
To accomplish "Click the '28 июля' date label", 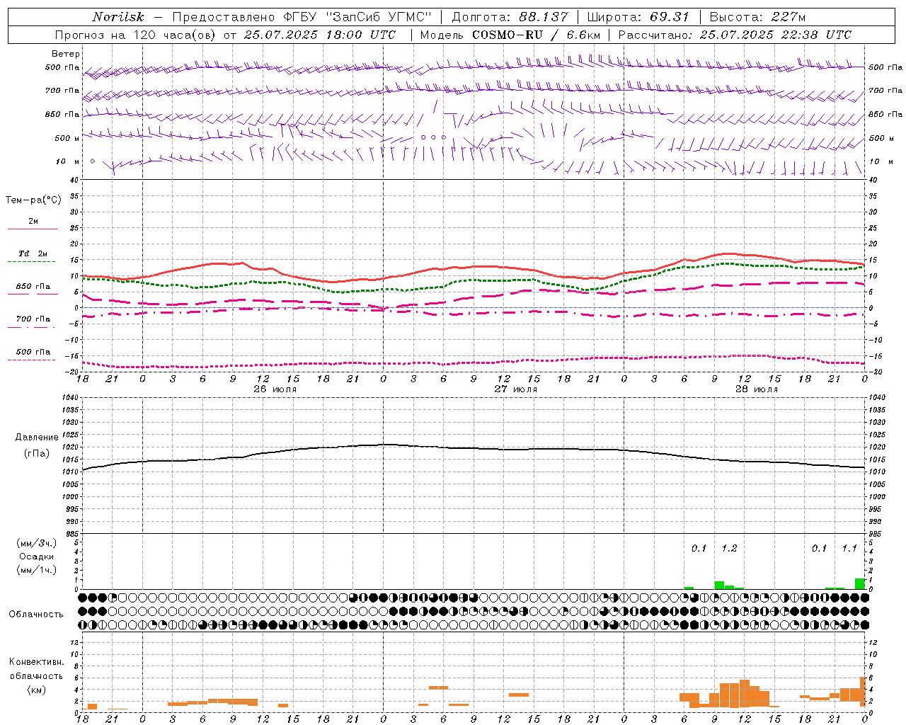I will coord(757,389).
